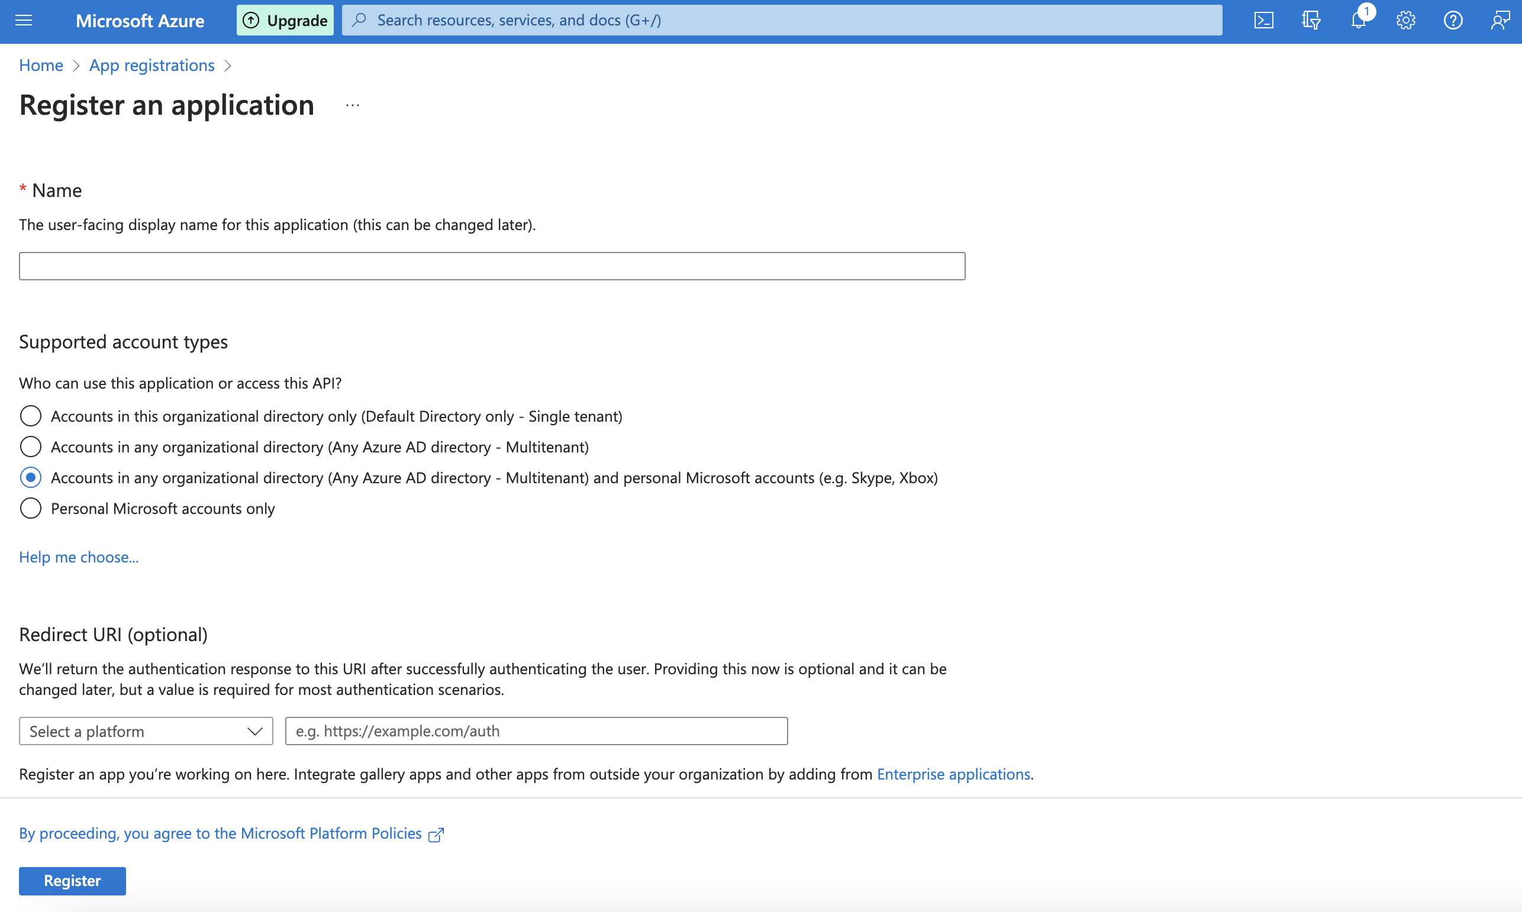This screenshot has width=1522, height=912.
Task: Select the Multitenant-only Azure AD directory option
Action: pyautogui.click(x=31, y=447)
